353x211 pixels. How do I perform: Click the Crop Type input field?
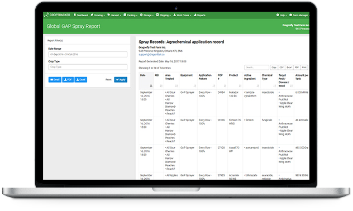tap(88, 67)
